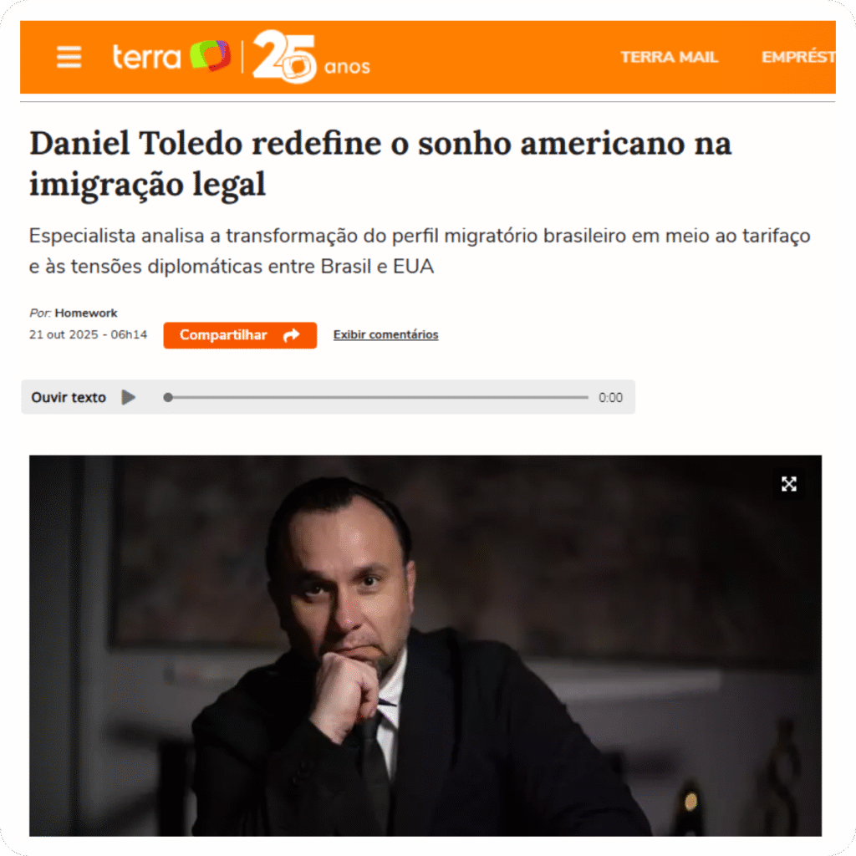The height and width of the screenshot is (856, 856).
Task: Open TERRA MAIL in the header
Action: [669, 58]
